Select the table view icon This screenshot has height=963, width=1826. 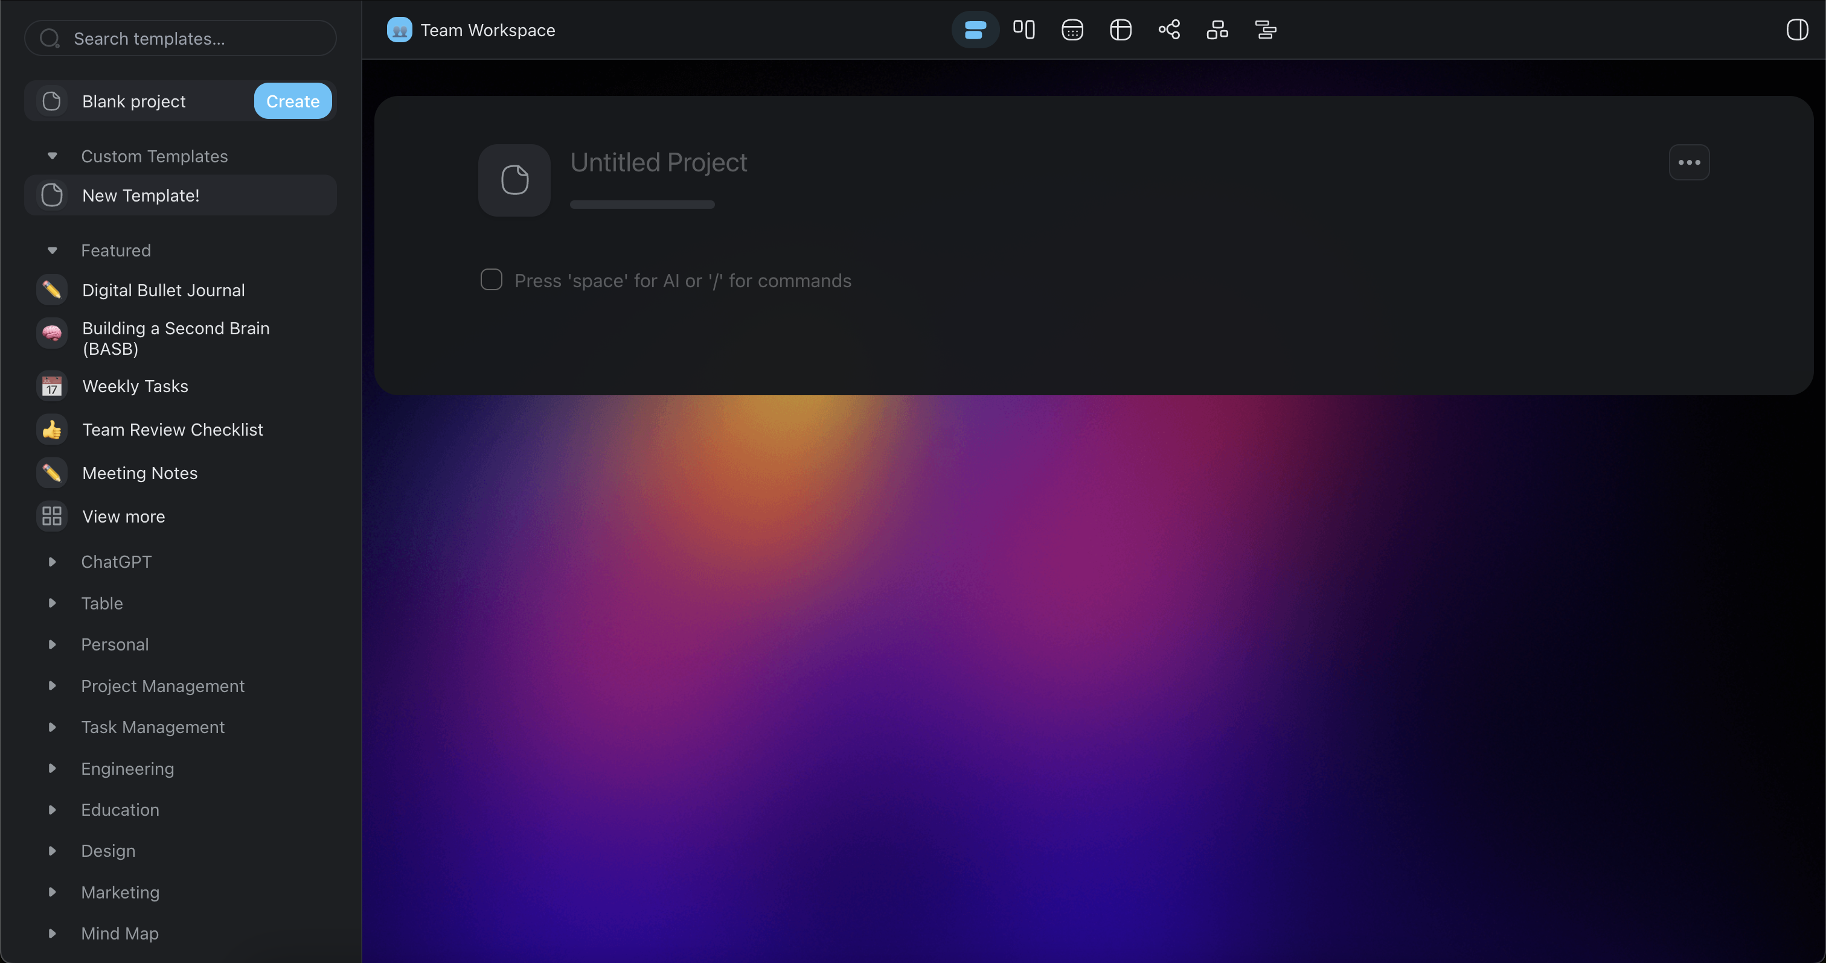[1120, 30]
